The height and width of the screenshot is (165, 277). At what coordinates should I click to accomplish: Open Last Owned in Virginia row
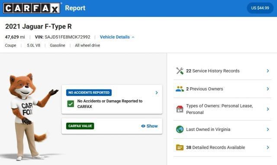[222, 130]
